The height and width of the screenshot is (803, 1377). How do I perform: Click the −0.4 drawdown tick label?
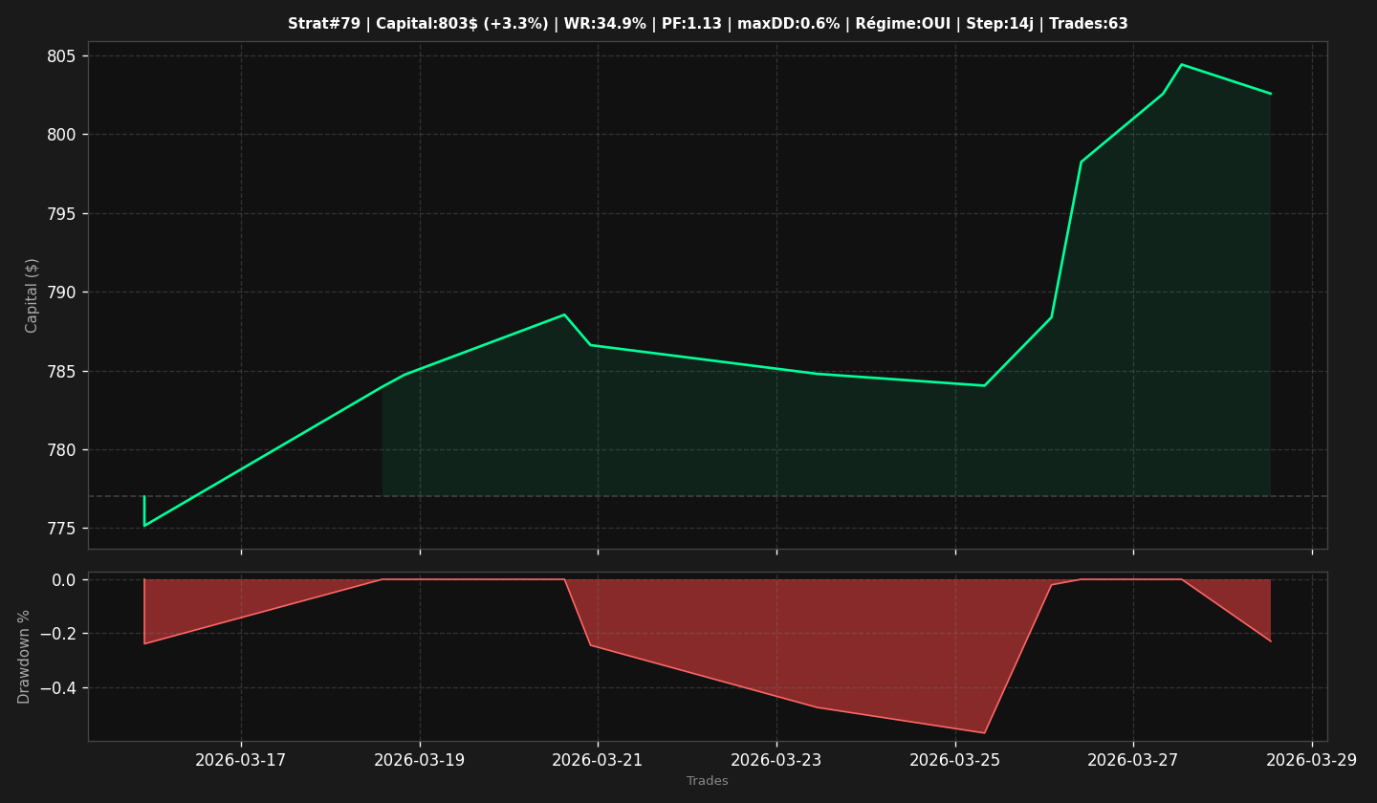tap(57, 688)
